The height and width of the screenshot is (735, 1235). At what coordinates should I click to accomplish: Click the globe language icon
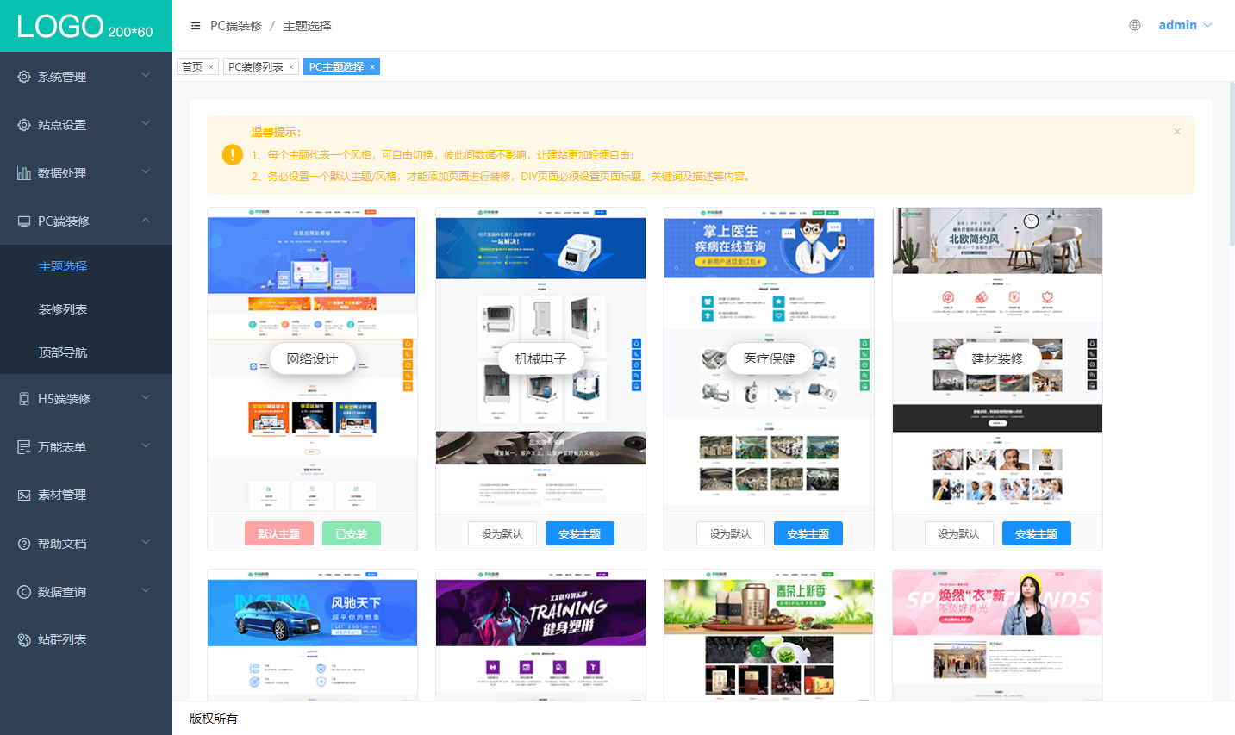click(x=1135, y=25)
